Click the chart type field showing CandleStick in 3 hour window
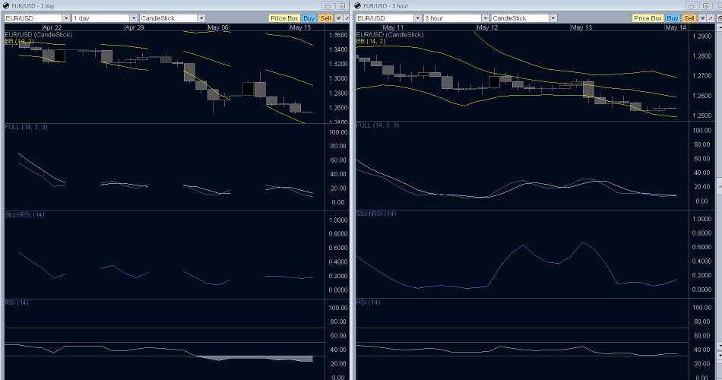This screenshot has height=380, width=722. [x=520, y=18]
